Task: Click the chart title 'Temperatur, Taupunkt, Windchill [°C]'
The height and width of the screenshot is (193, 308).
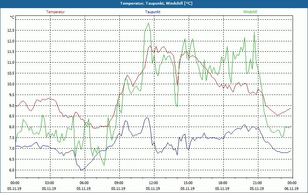Action: coord(154,3)
